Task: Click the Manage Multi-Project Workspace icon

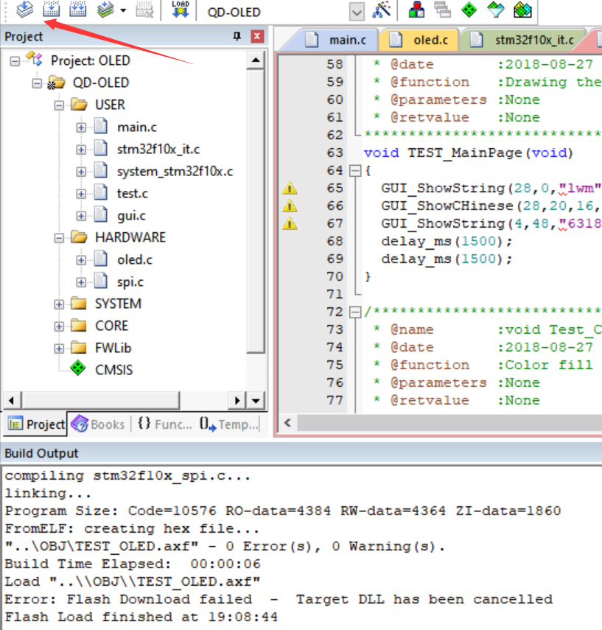Action: coord(442,10)
